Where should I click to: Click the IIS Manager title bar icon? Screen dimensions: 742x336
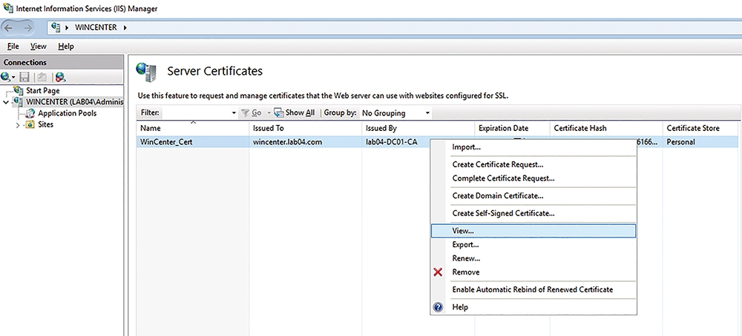pos(7,7)
